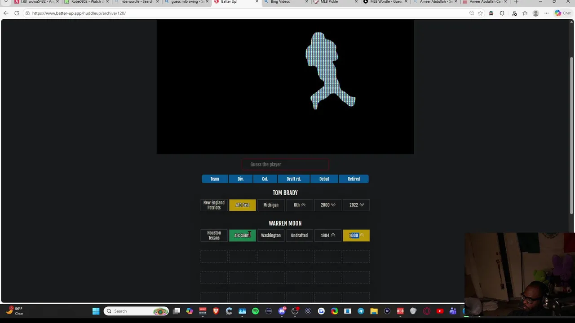Click Brady's 2000 debut cell

tap(328, 205)
